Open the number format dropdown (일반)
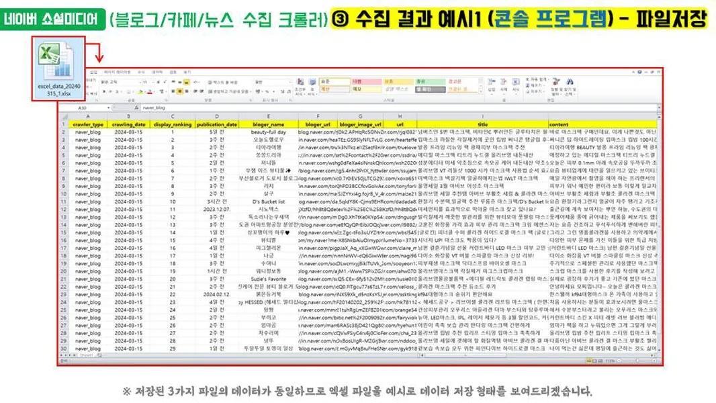The image size is (716, 403). click(290, 82)
